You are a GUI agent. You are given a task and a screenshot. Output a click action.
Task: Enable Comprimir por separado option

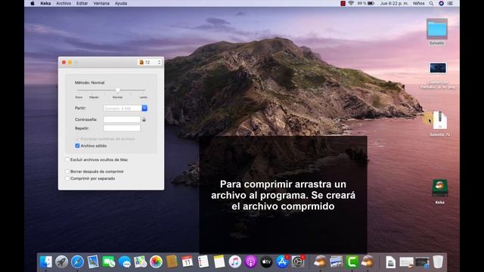pos(67,178)
